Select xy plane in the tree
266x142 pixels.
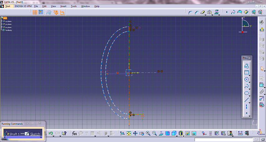tap(8, 21)
